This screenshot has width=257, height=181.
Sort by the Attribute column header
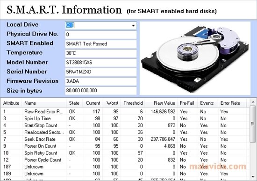pyautogui.click(x=11, y=103)
